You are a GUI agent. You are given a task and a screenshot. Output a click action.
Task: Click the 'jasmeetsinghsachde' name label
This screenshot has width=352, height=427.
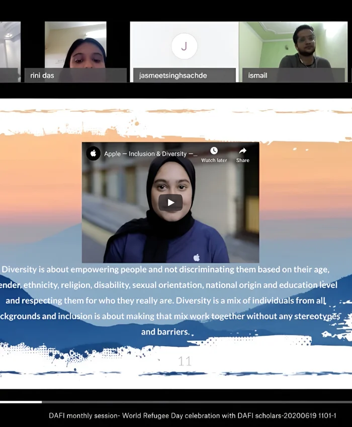(x=173, y=76)
